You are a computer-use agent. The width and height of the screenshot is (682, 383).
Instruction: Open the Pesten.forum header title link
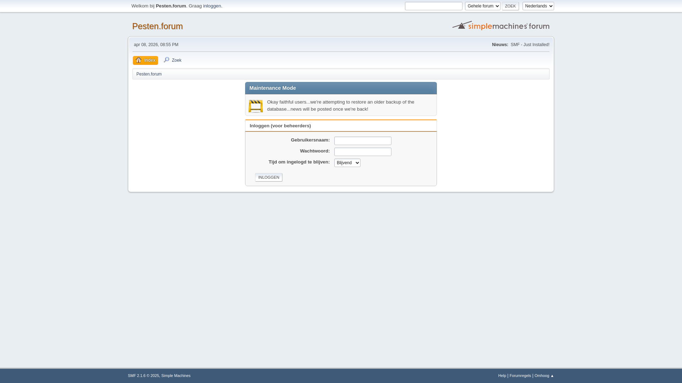(x=157, y=26)
